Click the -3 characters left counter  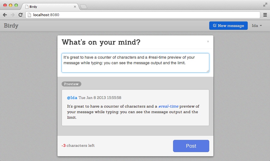coord(78,145)
